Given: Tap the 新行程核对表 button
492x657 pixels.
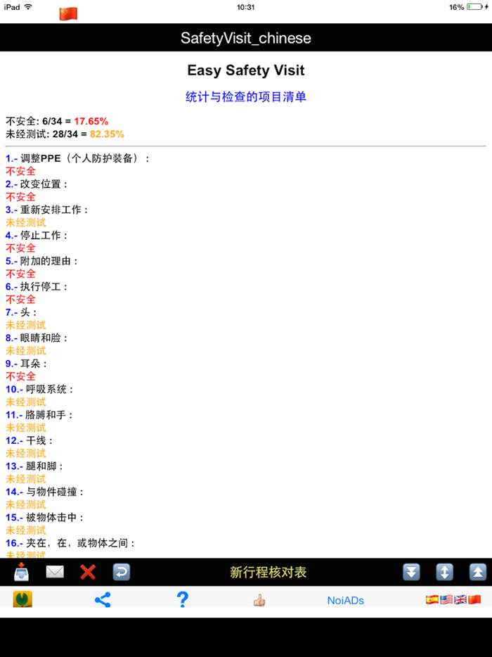Looking at the screenshot, I should click(268, 573).
